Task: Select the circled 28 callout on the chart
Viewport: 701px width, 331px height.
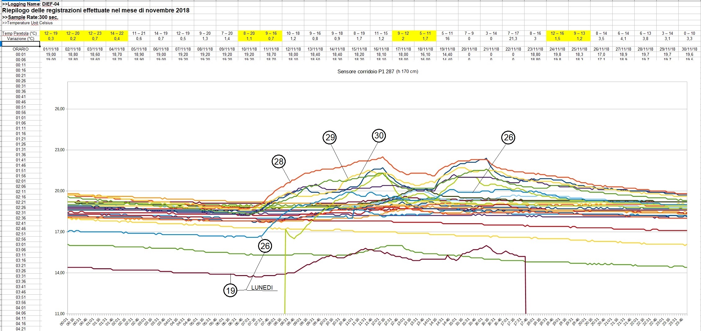Action: pyautogui.click(x=279, y=161)
